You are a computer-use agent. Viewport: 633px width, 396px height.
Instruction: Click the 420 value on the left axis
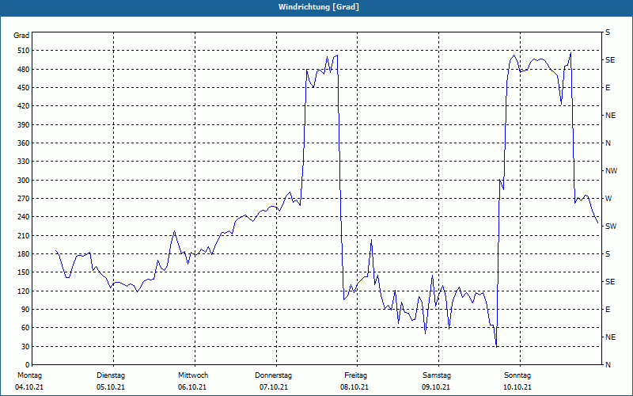tap(24, 106)
